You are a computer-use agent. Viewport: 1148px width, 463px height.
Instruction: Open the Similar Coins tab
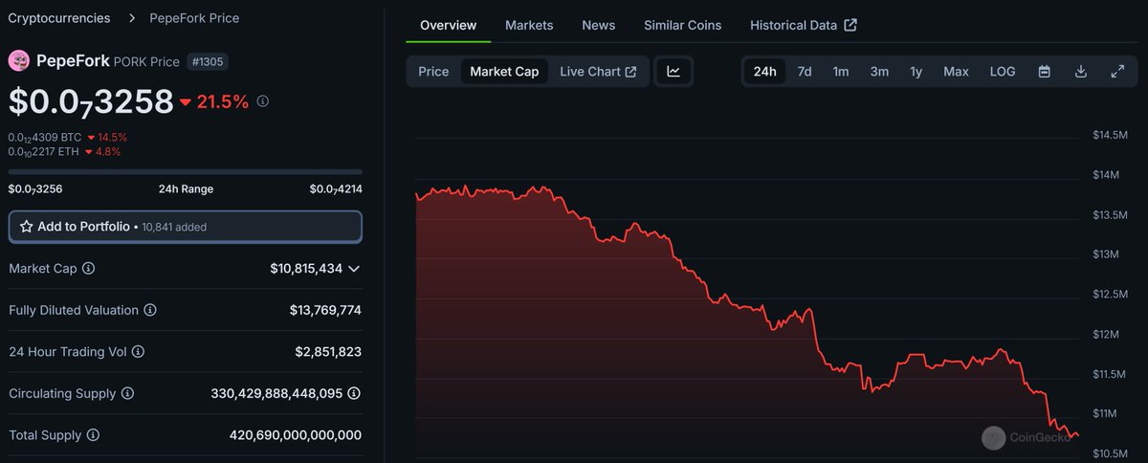click(x=683, y=25)
